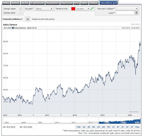Screen dimensions: 143x137
Task: Select the Interaktivní graf tab
Action: [109, 3]
